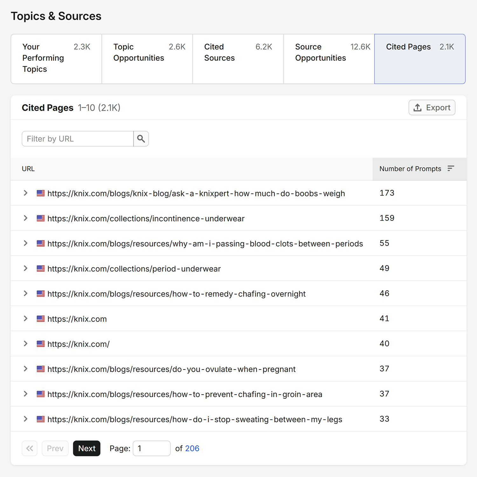
Task: Open the Your Performing Topics tab
Action: (56, 59)
